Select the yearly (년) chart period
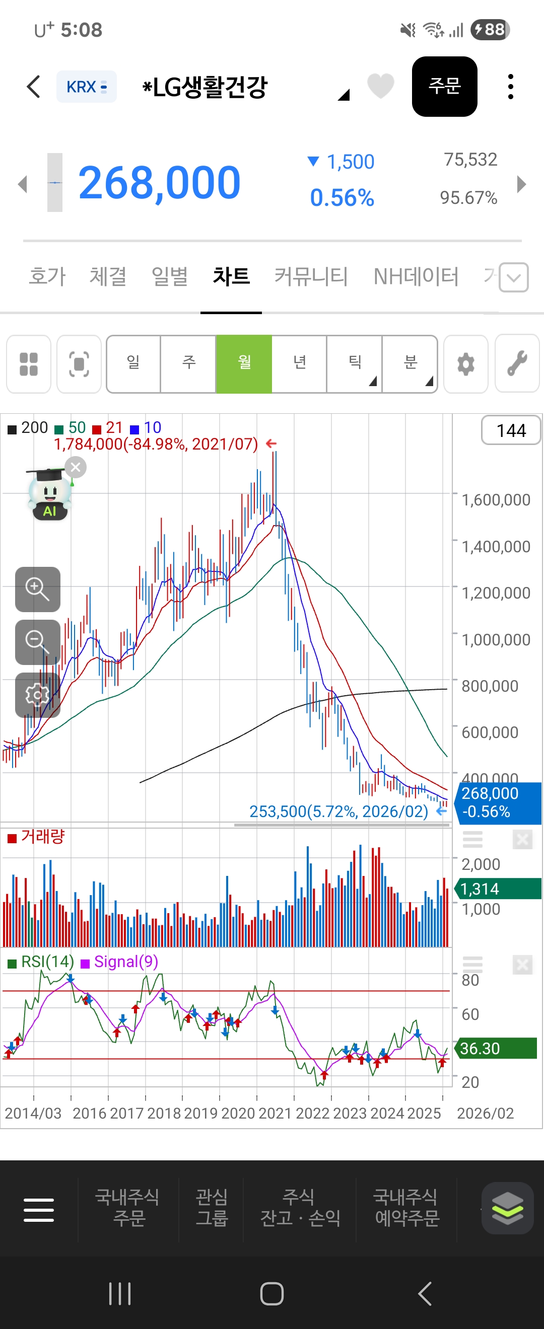The image size is (544, 1329). point(299,364)
